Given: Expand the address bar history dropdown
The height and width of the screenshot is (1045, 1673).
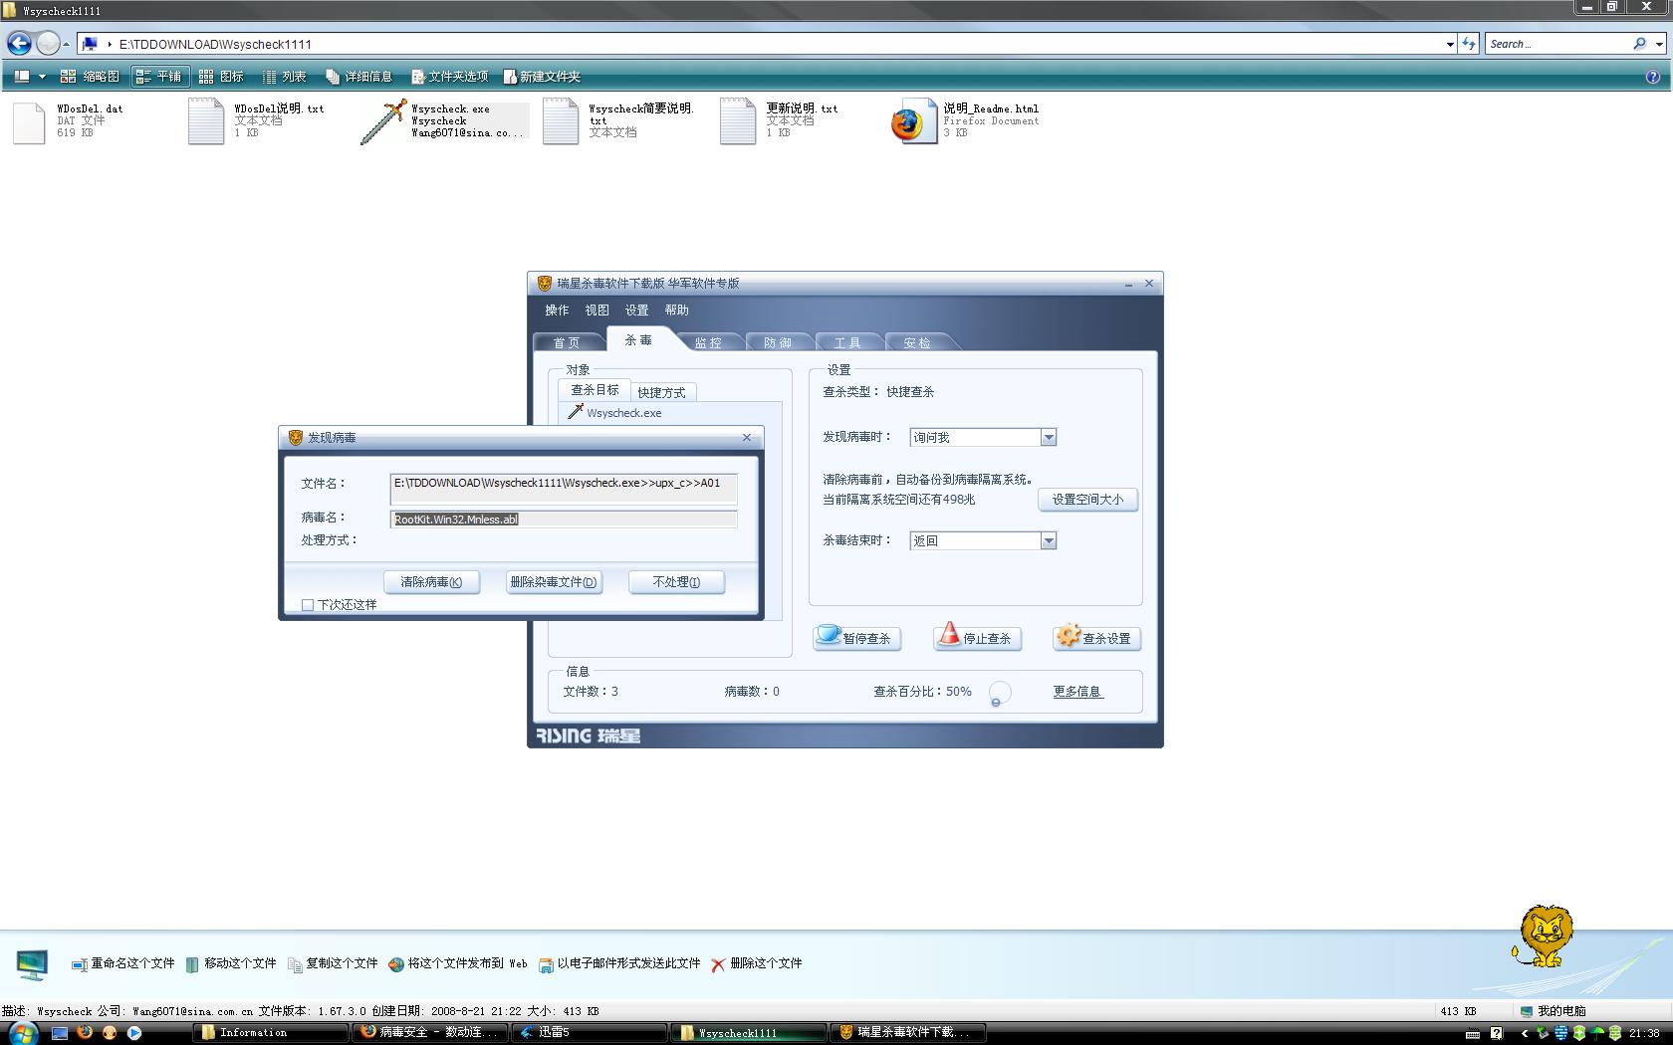Looking at the screenshot, I should pyautogui.click(x=1450, y=44).
